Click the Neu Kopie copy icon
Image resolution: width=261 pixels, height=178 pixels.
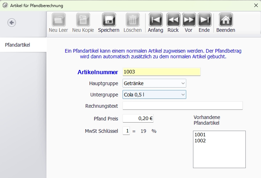point(83,20)
